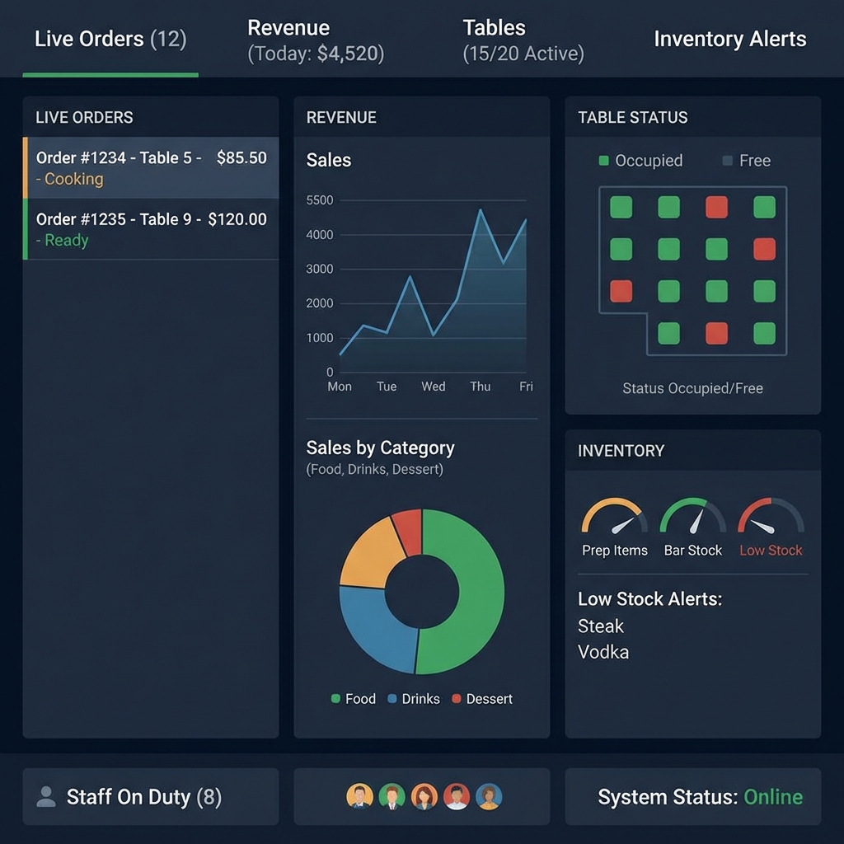Expand the Sales by Category section
Viewport: 844px width, 844px height.
380,448
